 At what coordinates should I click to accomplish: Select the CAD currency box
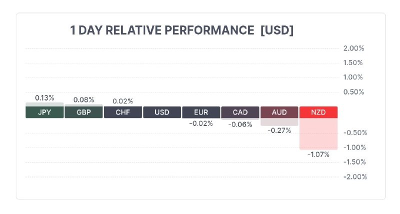click(x=240, y=112)
